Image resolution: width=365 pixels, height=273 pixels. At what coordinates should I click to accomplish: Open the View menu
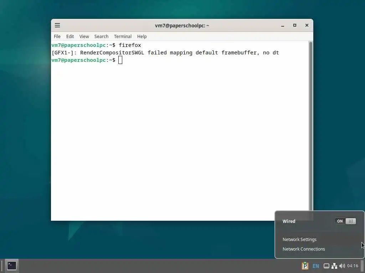tap(84, 37)
